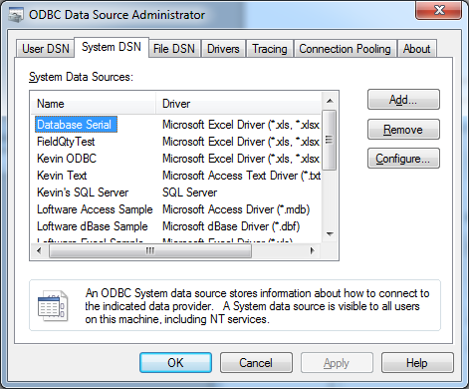
Task: Click the Add... button
Action: click(403, 100)
